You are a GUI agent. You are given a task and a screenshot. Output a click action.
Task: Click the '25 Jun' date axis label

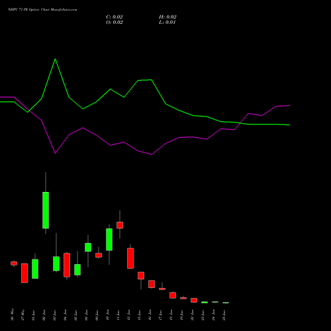[x=224, y=315]
